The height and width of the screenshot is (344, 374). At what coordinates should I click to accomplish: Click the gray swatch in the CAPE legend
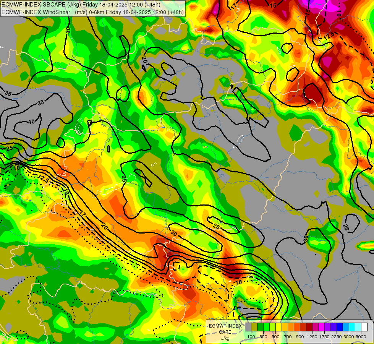coord(248,327)
